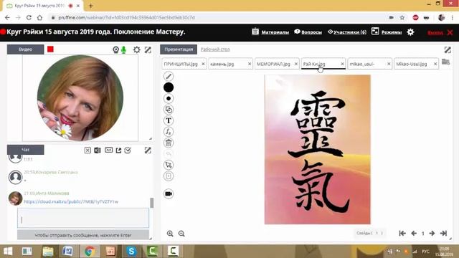Viewport: 459px width, 258px height.
Task: Select the Видео panel tab
Action: pyautogui.click(x=26, y=49)
